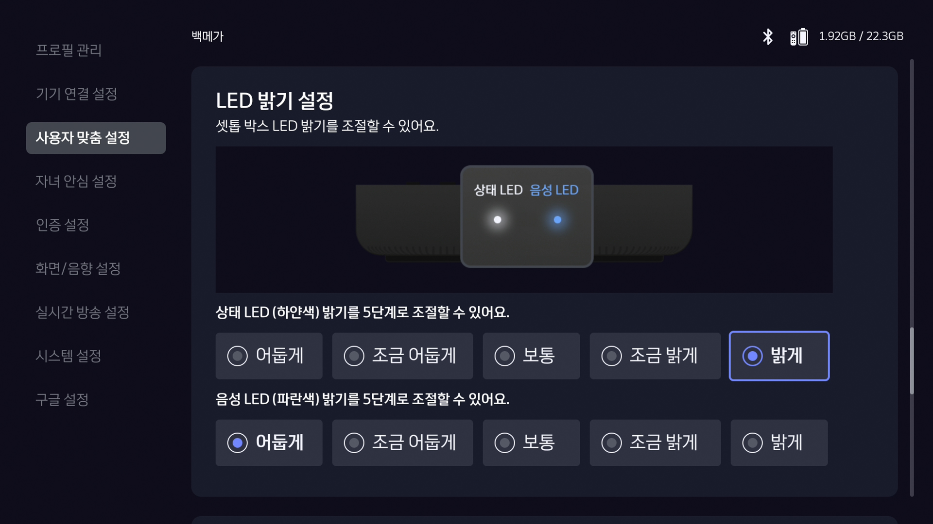The height and width of the screenshot is (524, 933).
Task: Select 밝게 for the status LED brightness
Action: (x=778, y=356)
